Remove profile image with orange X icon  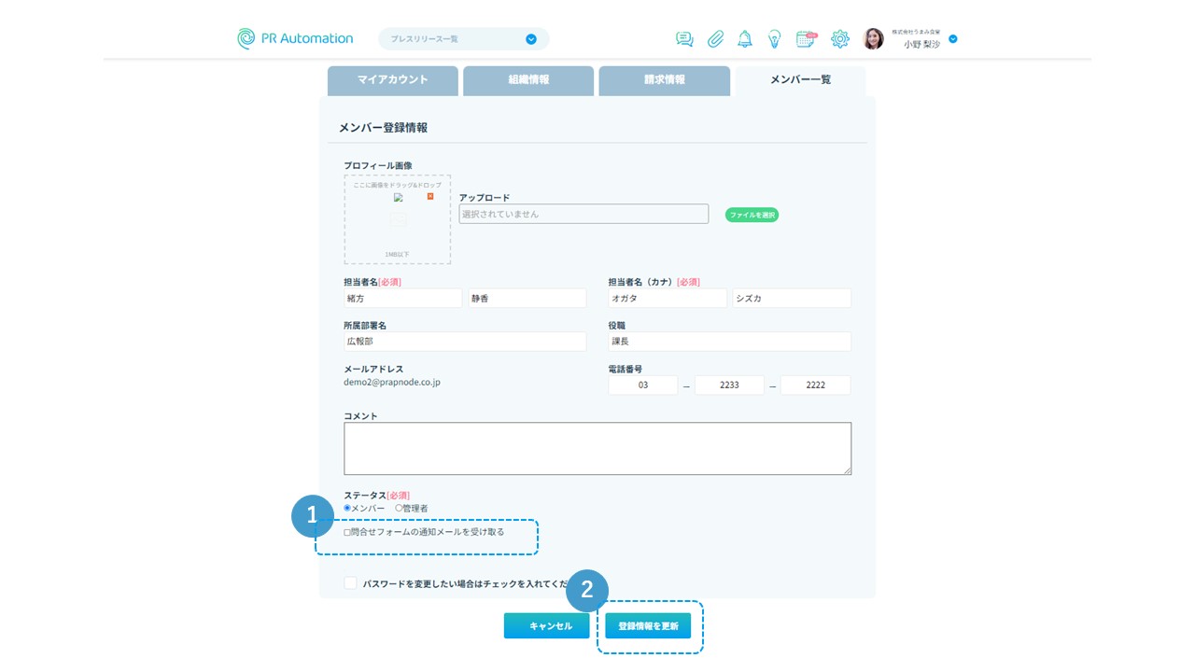pos(430,196)
